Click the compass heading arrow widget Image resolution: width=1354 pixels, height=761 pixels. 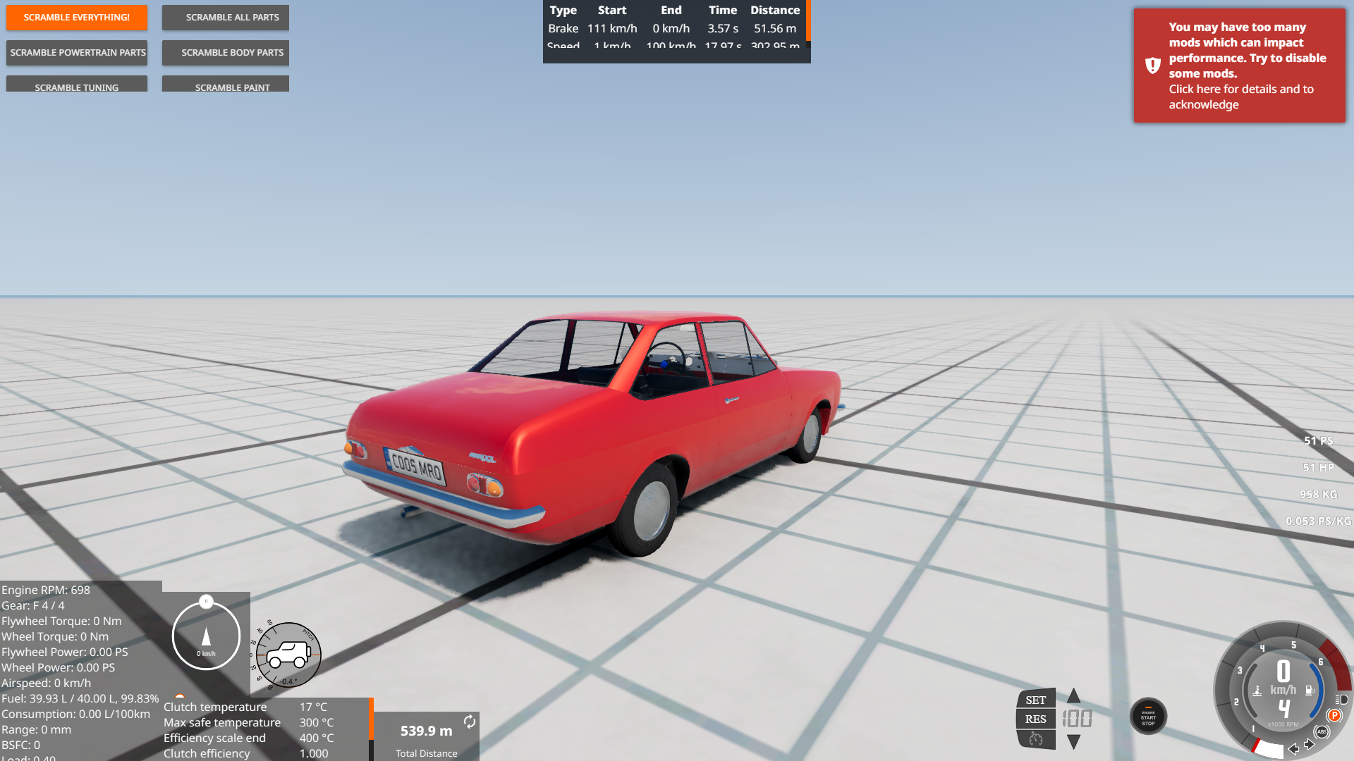click(x=206, y=636)
